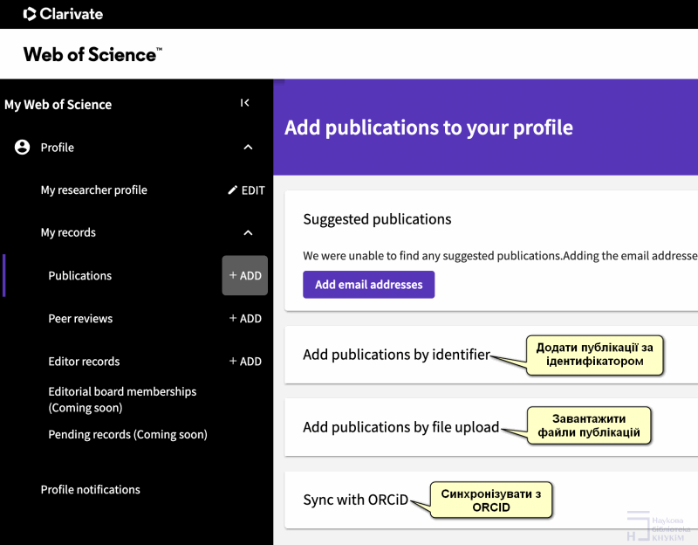
Task: Click the Clarivate logo
Action: (63, 14)
